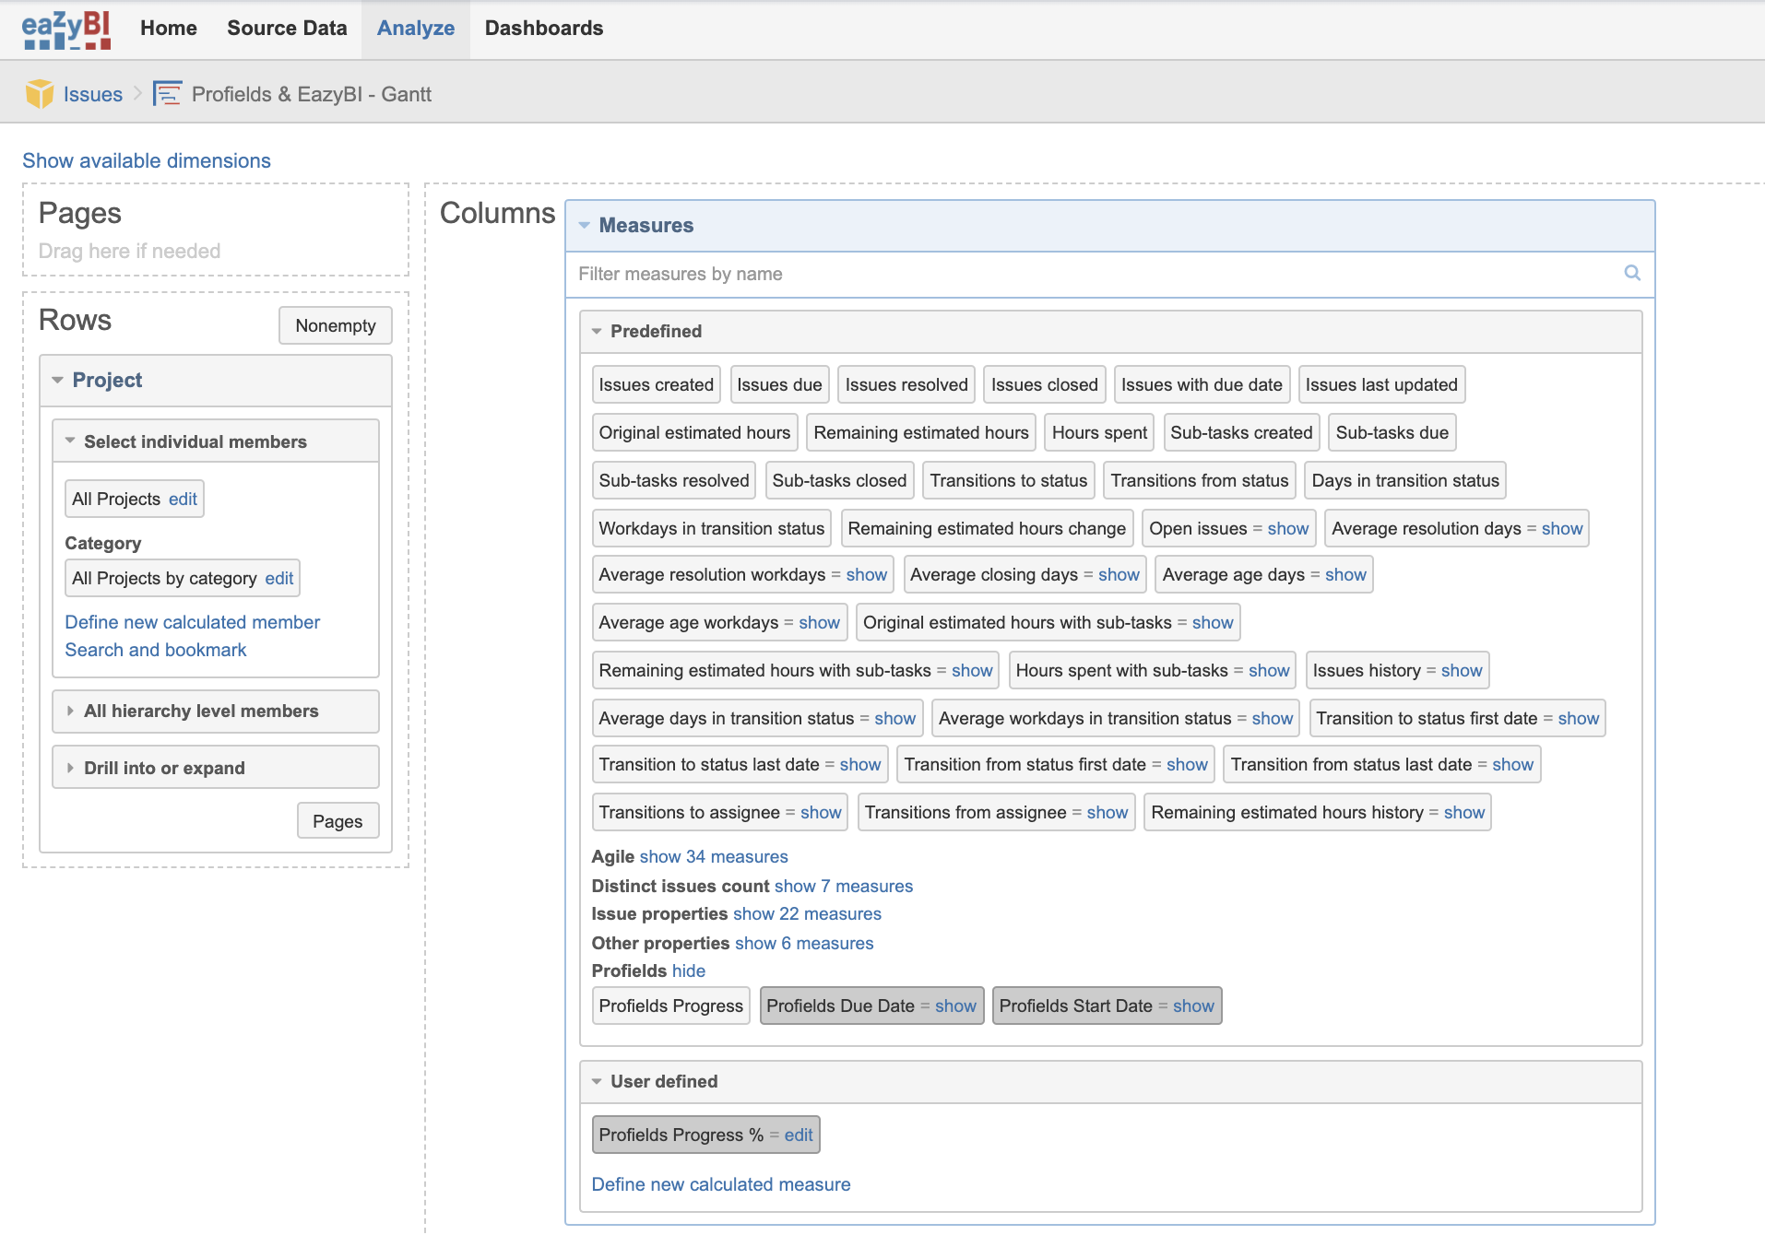
Task: Collapse the Predefined measures section
Action: pos(598,331)
